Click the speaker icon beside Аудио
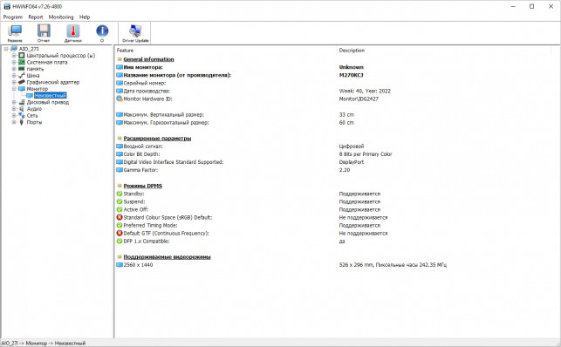561x347 pixels. pos(22,109)
